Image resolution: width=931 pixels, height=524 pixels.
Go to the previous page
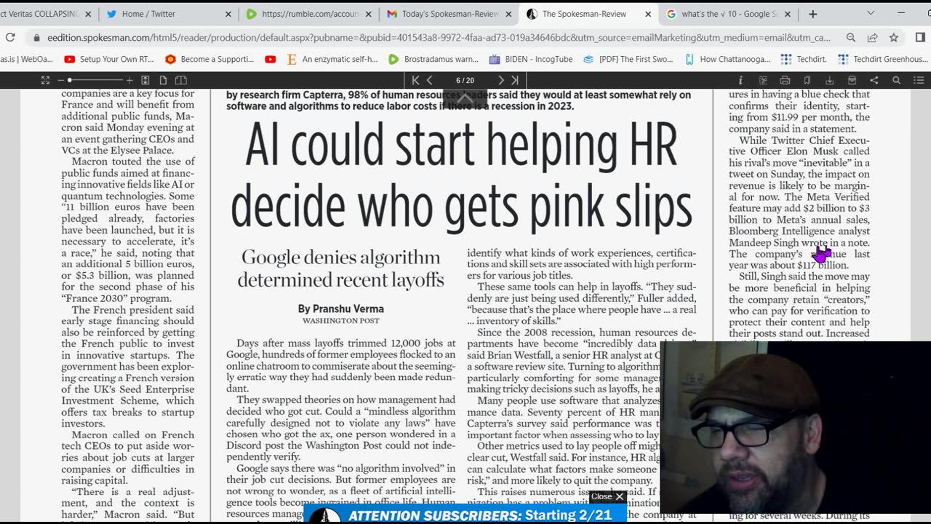[x=430, y=80]
